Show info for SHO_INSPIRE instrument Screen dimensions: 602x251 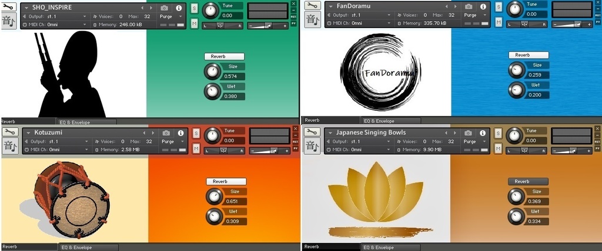[179, 8]
